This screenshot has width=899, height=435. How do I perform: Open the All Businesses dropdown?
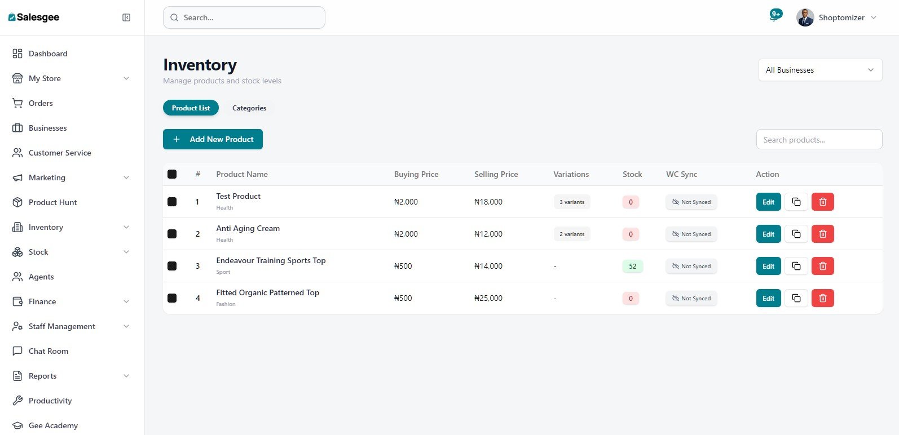coord(820,70)
